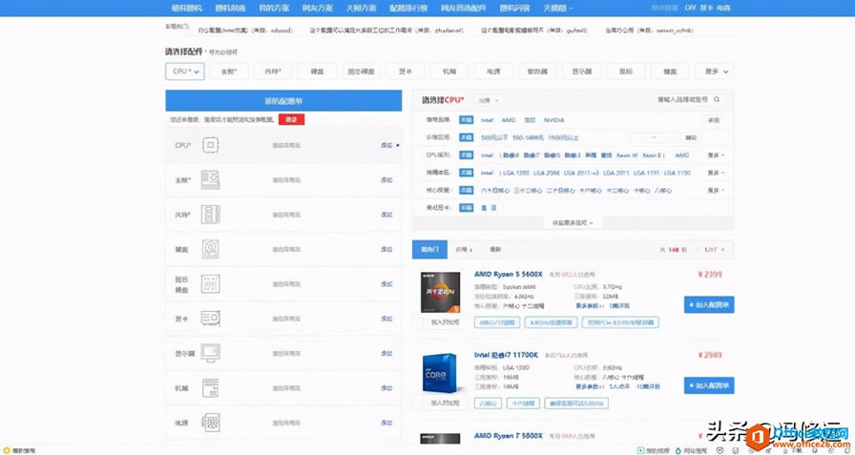Click the pick link in the graphics card row
This screenshot has height=455, width=855.
(x=386, y=319)
